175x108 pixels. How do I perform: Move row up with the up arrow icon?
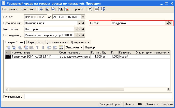pyautogui.click(x=37, y=47)
